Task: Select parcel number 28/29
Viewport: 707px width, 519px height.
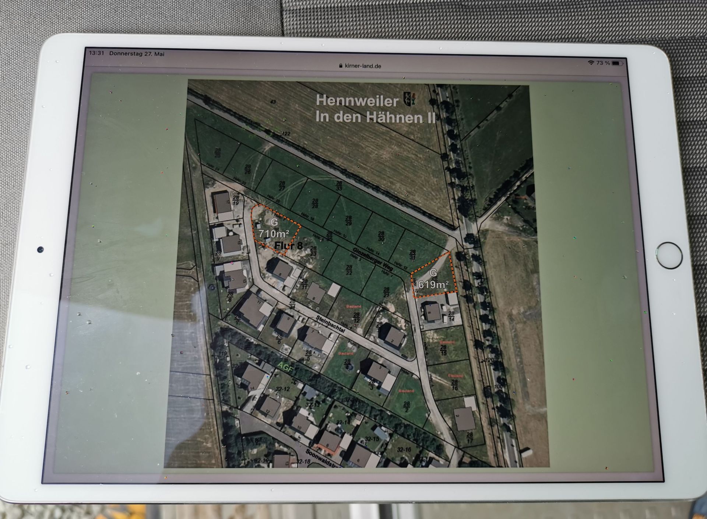Action: point(348,221)
